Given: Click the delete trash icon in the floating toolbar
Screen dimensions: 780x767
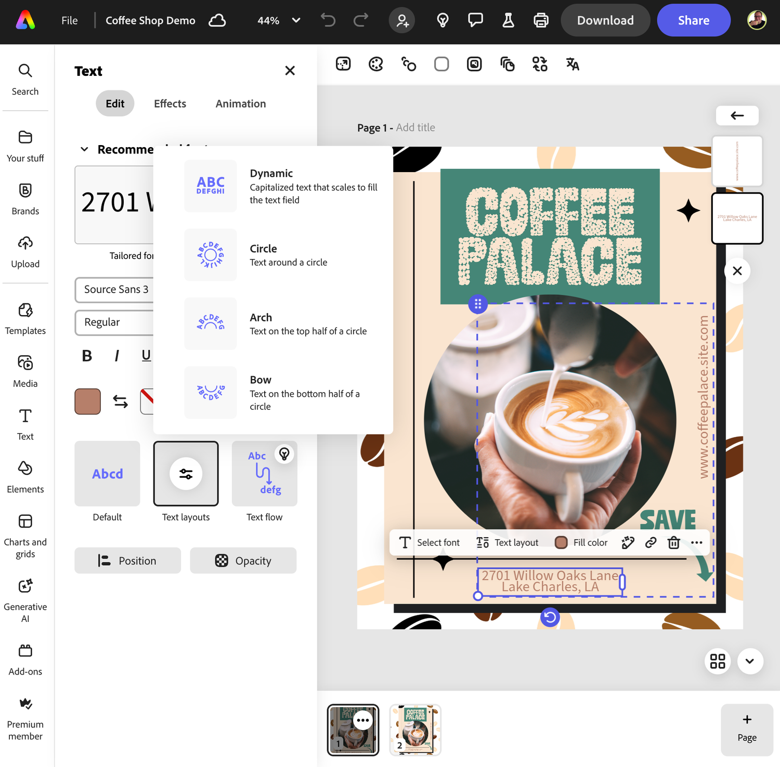Looking at the screenshot, I should [673, 542].
